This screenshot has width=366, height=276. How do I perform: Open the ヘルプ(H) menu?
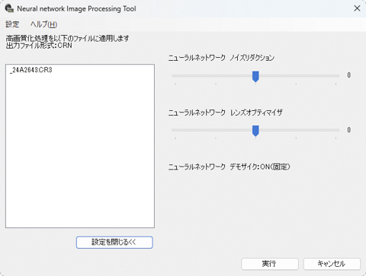click(x=43, y=24)
